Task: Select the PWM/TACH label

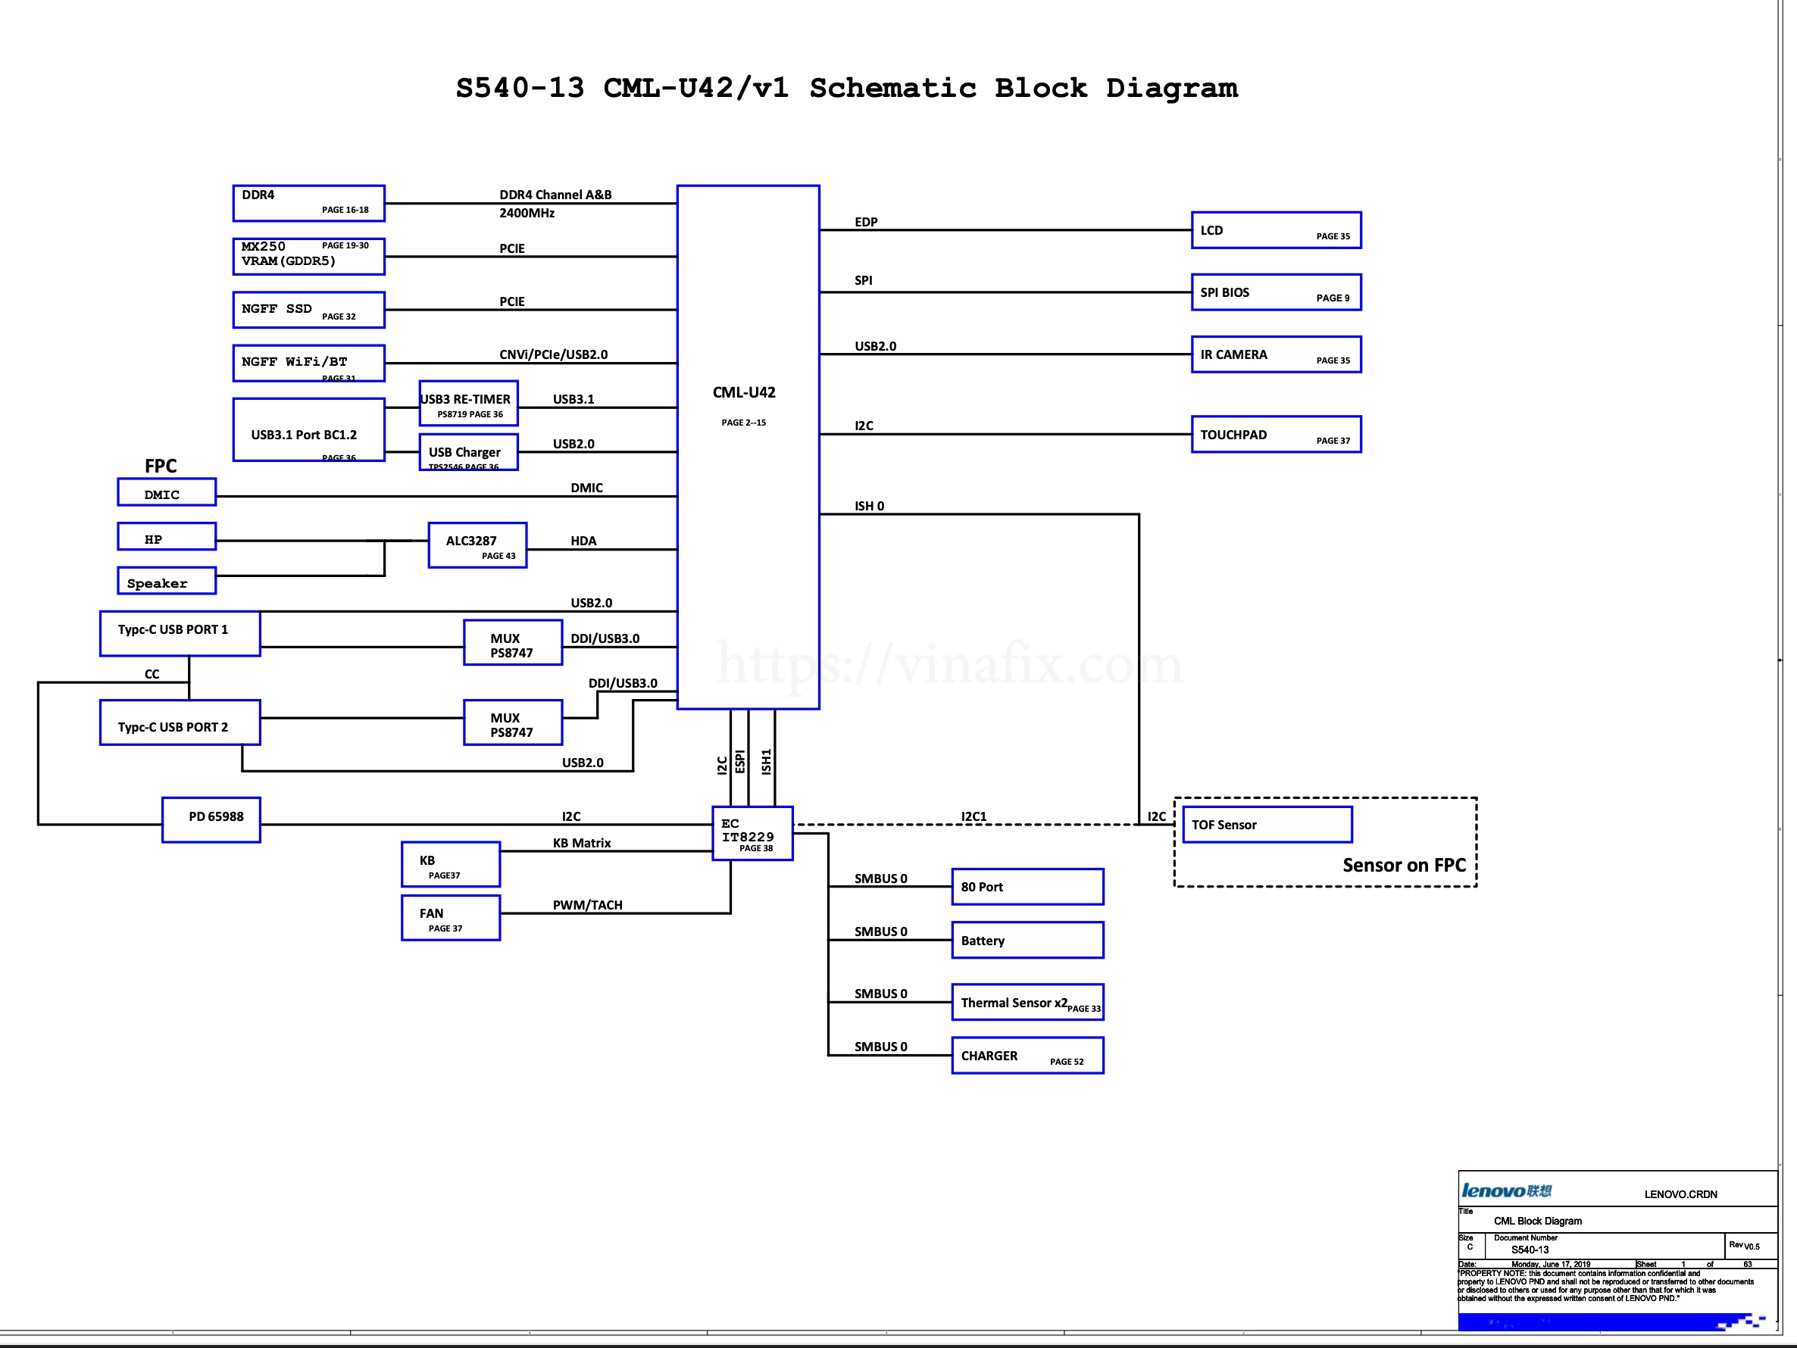Action: pos(587,905)
